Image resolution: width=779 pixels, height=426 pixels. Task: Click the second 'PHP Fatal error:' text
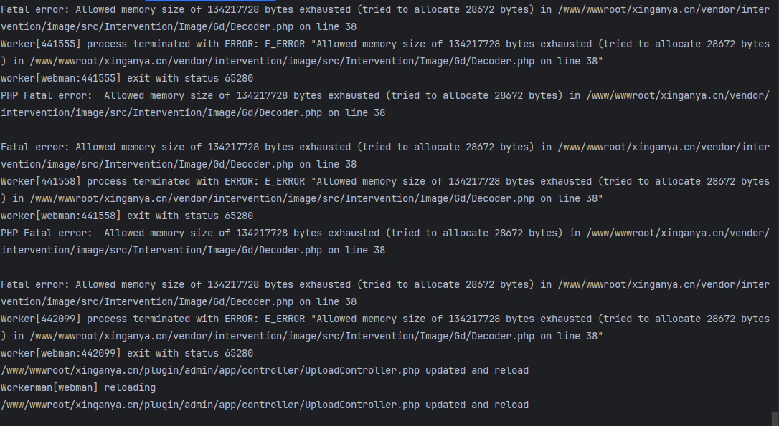coord(46,233)
